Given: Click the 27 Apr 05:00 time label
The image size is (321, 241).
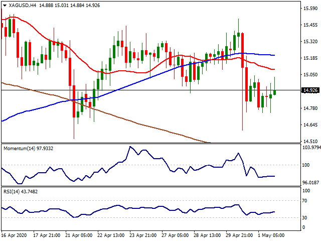Looking at the screenshot, I should pos(175,235).
